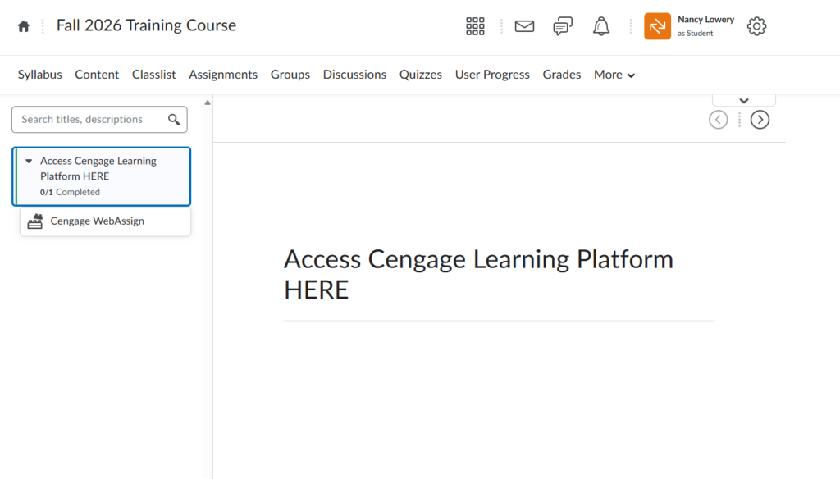
Task: Go to next content item arrow
Action: click(x=760, y=120)
